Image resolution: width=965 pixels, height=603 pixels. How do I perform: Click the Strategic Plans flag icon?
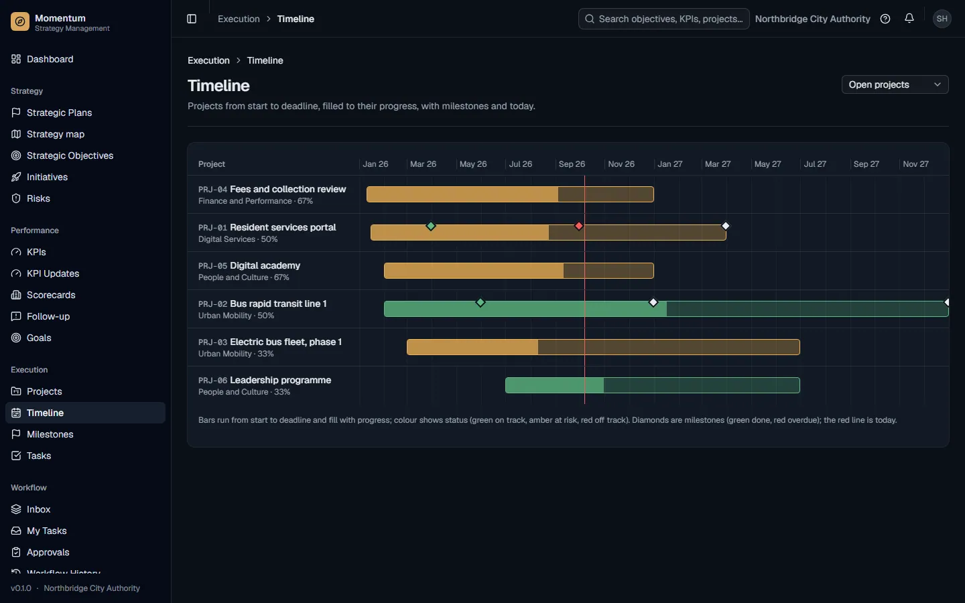pos(16,113)
